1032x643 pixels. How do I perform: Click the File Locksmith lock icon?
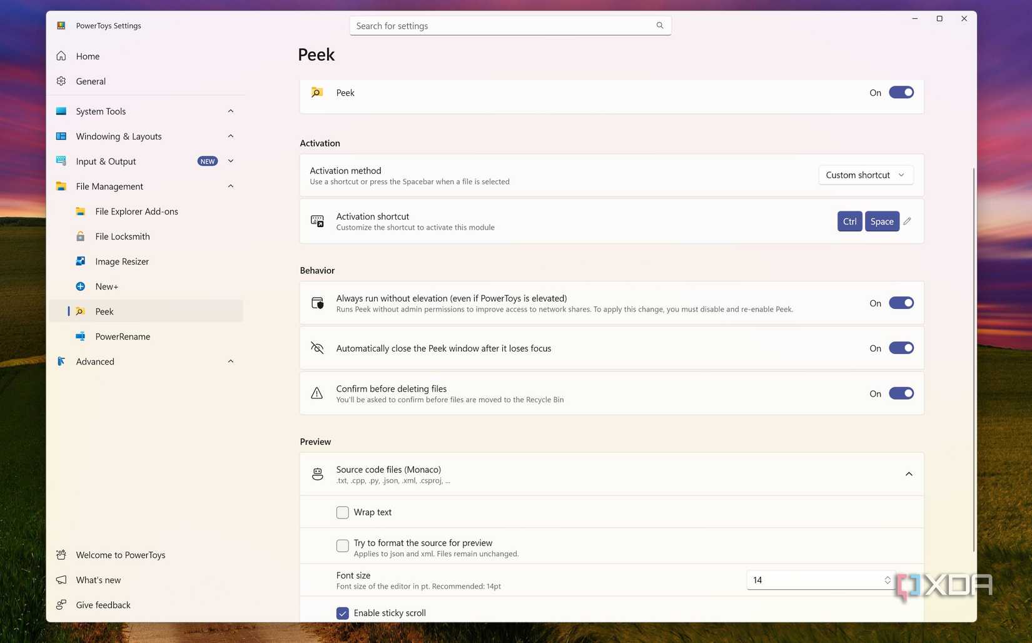click(x=81, y=236)
